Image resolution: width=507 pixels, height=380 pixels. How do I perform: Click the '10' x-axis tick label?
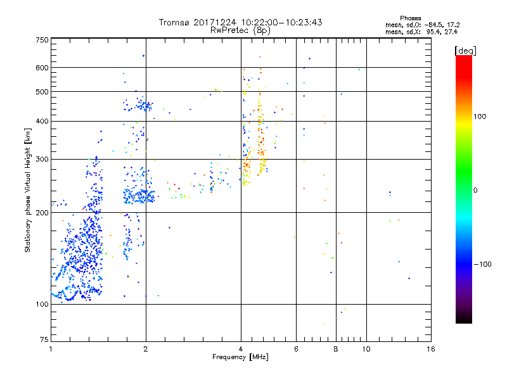pyautogui.click(x=366, y=349)
